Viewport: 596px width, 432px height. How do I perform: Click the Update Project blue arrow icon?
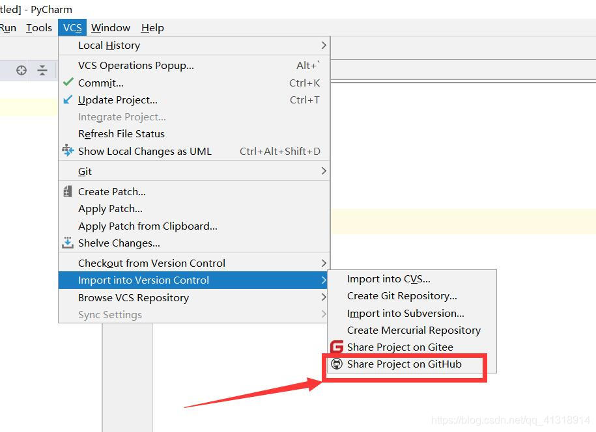[68, 100]
